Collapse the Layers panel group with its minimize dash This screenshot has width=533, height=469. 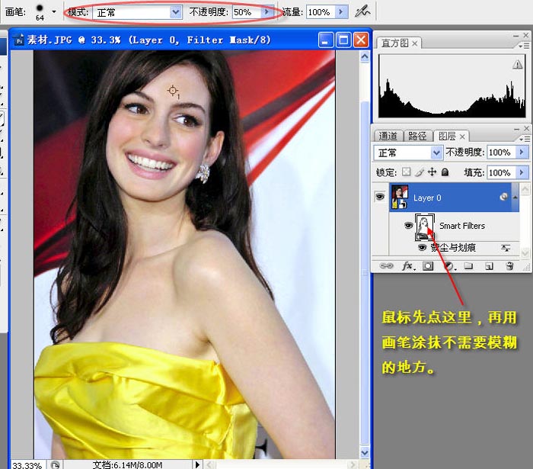coord(517,129)
